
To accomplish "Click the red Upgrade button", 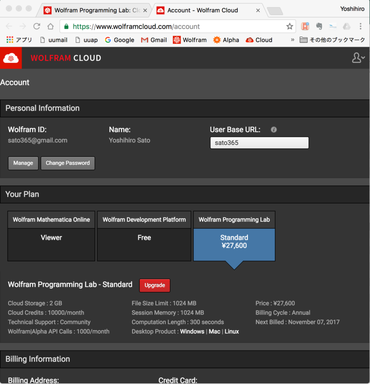I will pyautogui.click(x=155, y=285).
